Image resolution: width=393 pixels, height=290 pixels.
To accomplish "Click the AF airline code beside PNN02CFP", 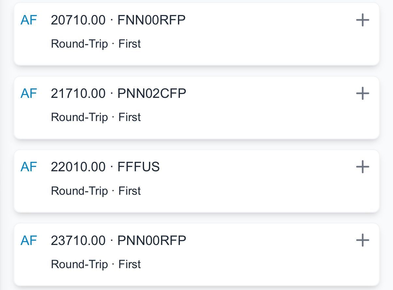I will (29, 94).
